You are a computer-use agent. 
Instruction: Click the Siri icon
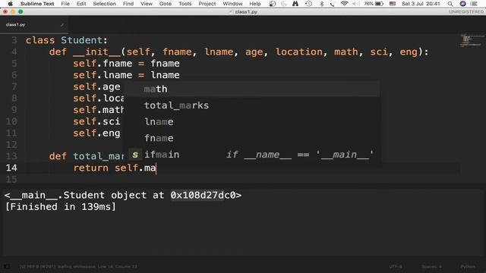pyautogui.click(x=462, y=4)
